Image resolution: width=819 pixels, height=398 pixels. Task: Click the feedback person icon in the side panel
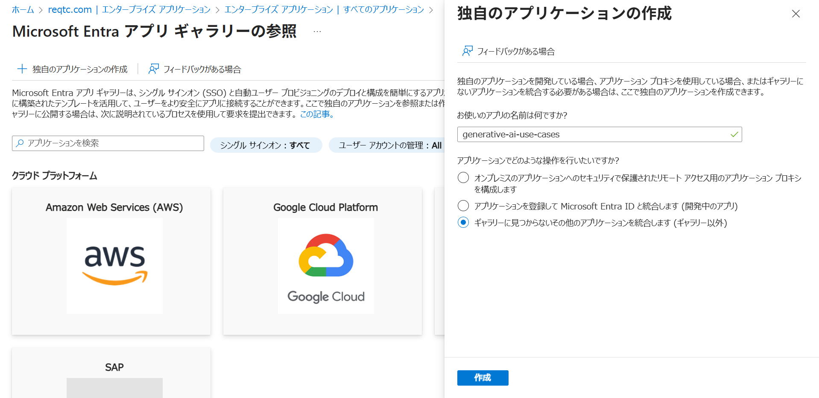467,51
